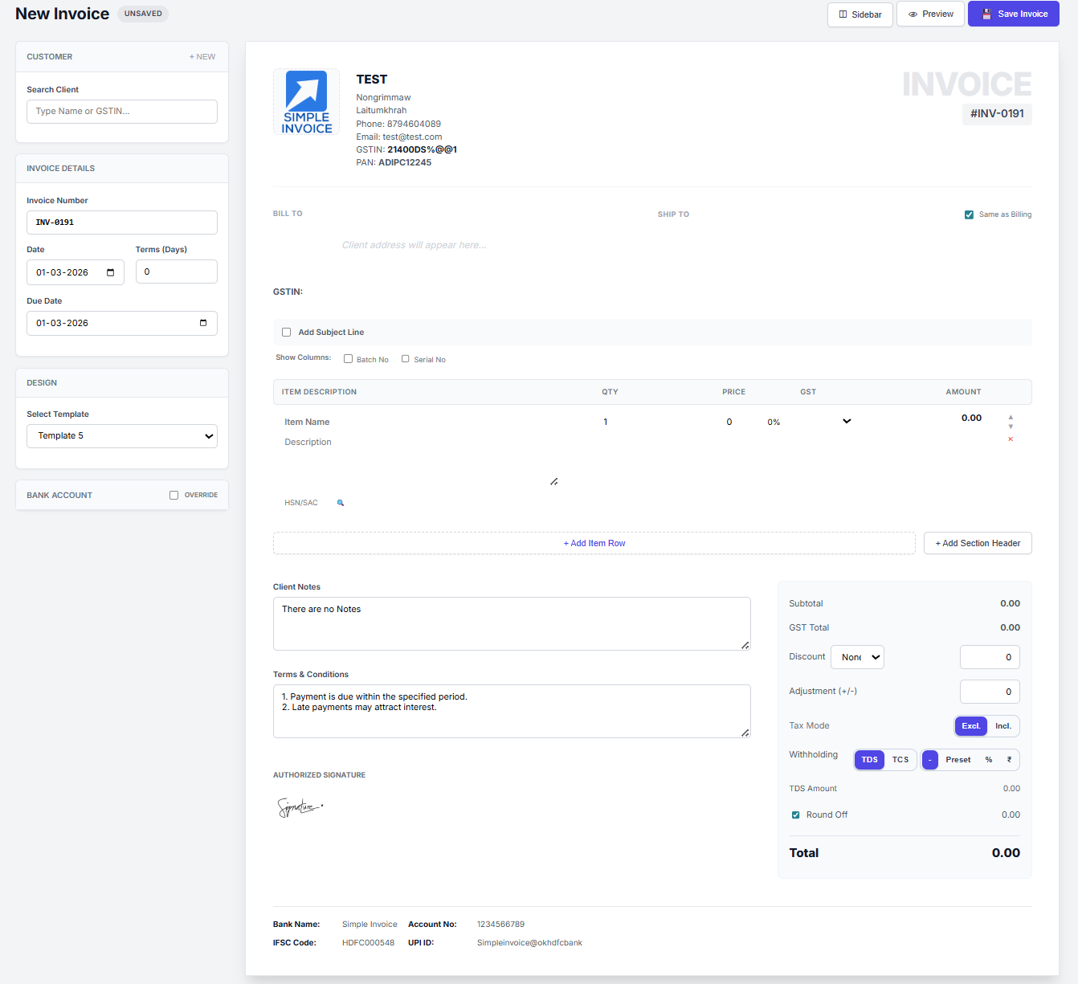Viewport: 1078px width, 984px height.
Task: Open the Select Template dropdown
Action: [121, 435]
